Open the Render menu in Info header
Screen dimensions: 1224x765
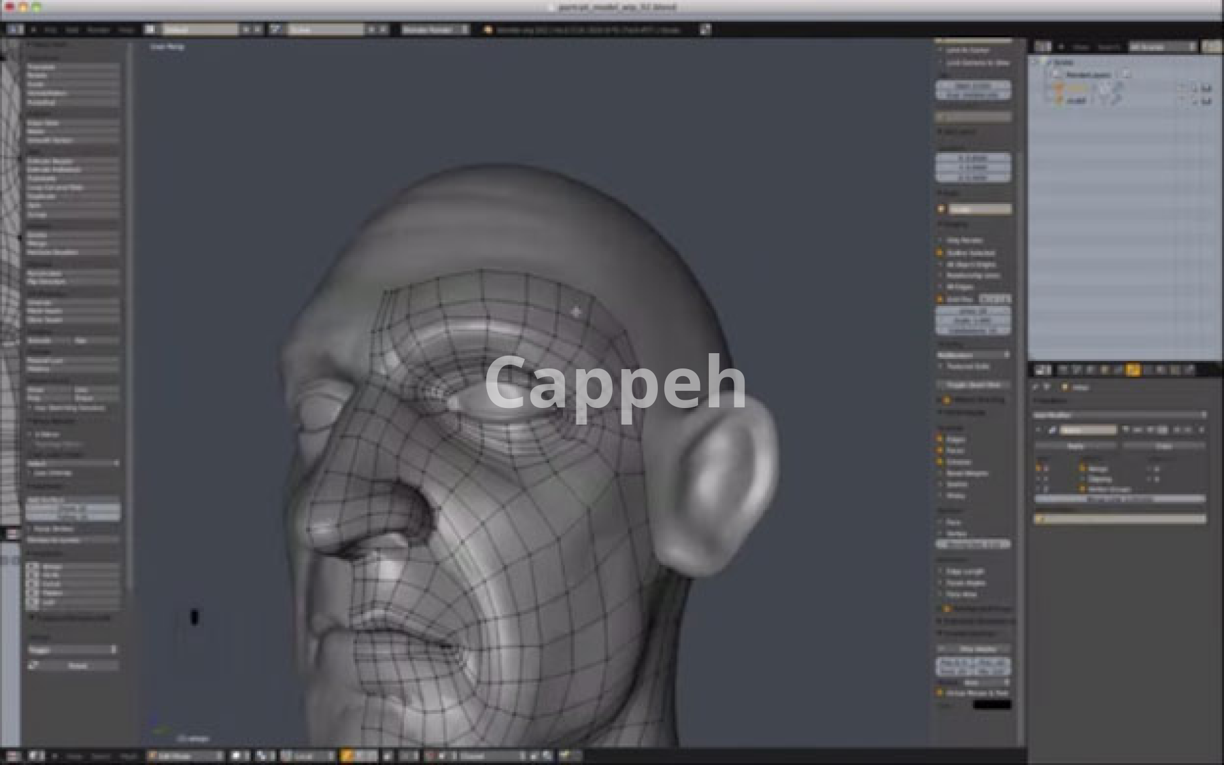pyautogui.click(x=98, y=29)
